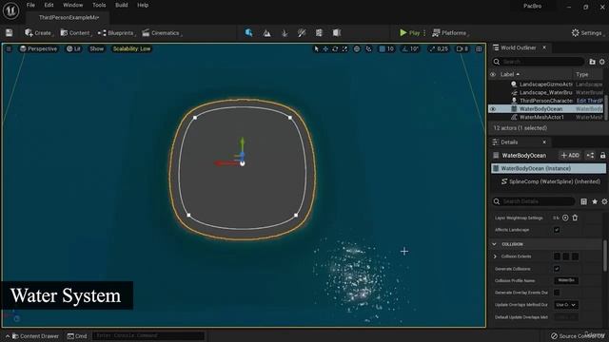Open World Outliner settings gear

coord(602,62)
